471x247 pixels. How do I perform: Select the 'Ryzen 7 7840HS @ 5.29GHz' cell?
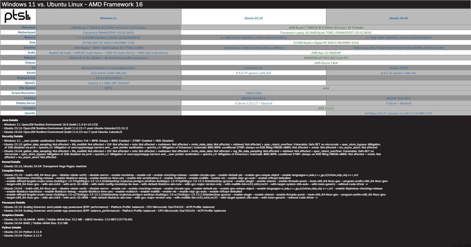(x=326, y=28)
